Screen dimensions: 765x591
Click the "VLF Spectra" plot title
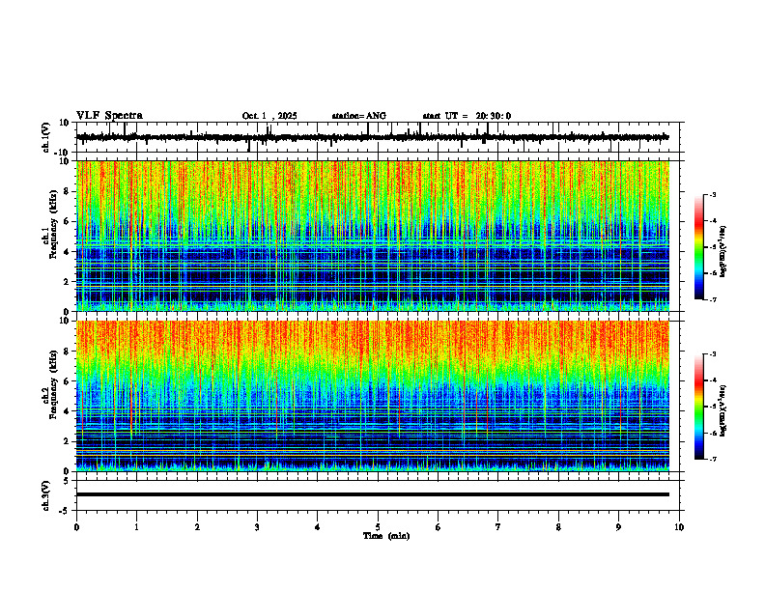pos(109,116)
